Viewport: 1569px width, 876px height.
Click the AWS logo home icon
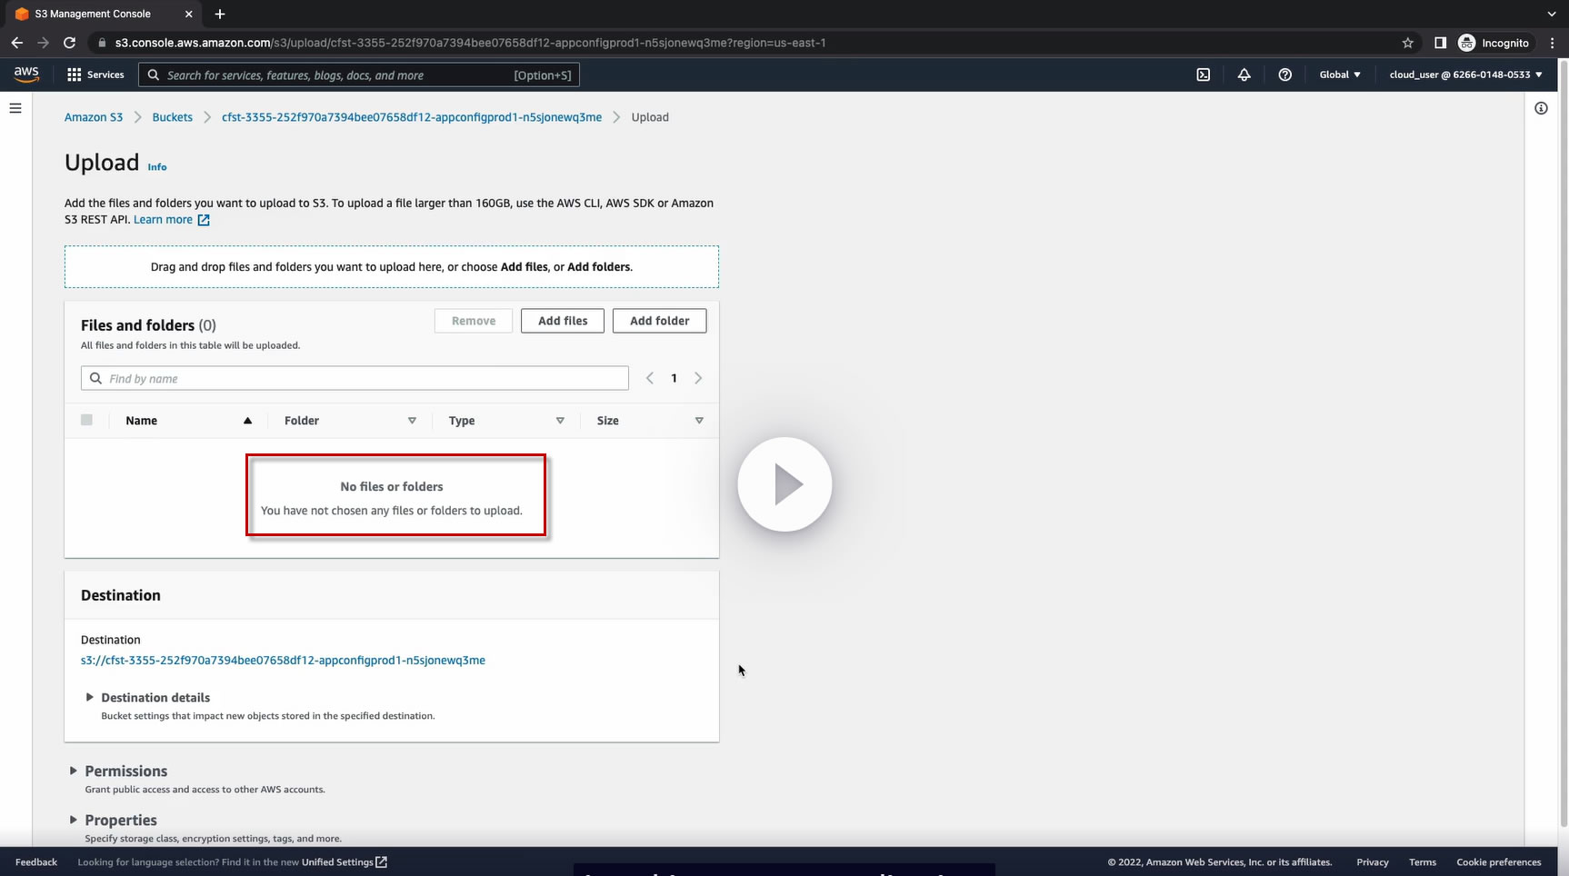coord(26,75)
